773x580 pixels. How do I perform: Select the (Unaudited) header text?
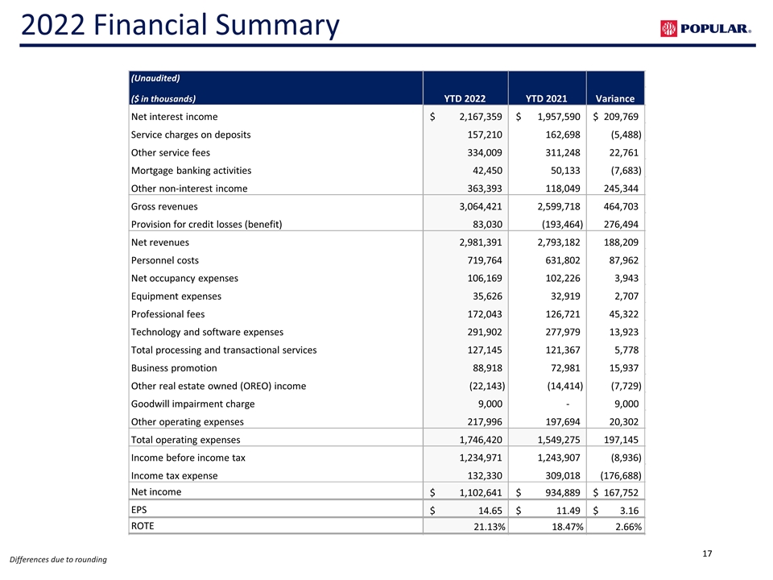155,79
